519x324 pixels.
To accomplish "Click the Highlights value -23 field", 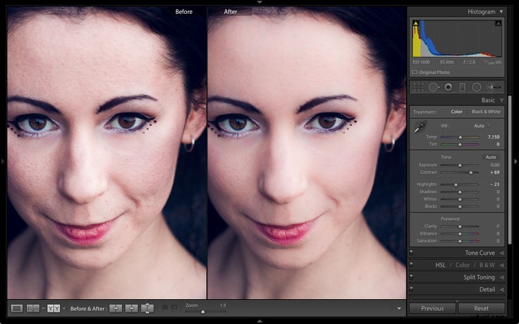I will pyautogui.click(x=495, y=184).
